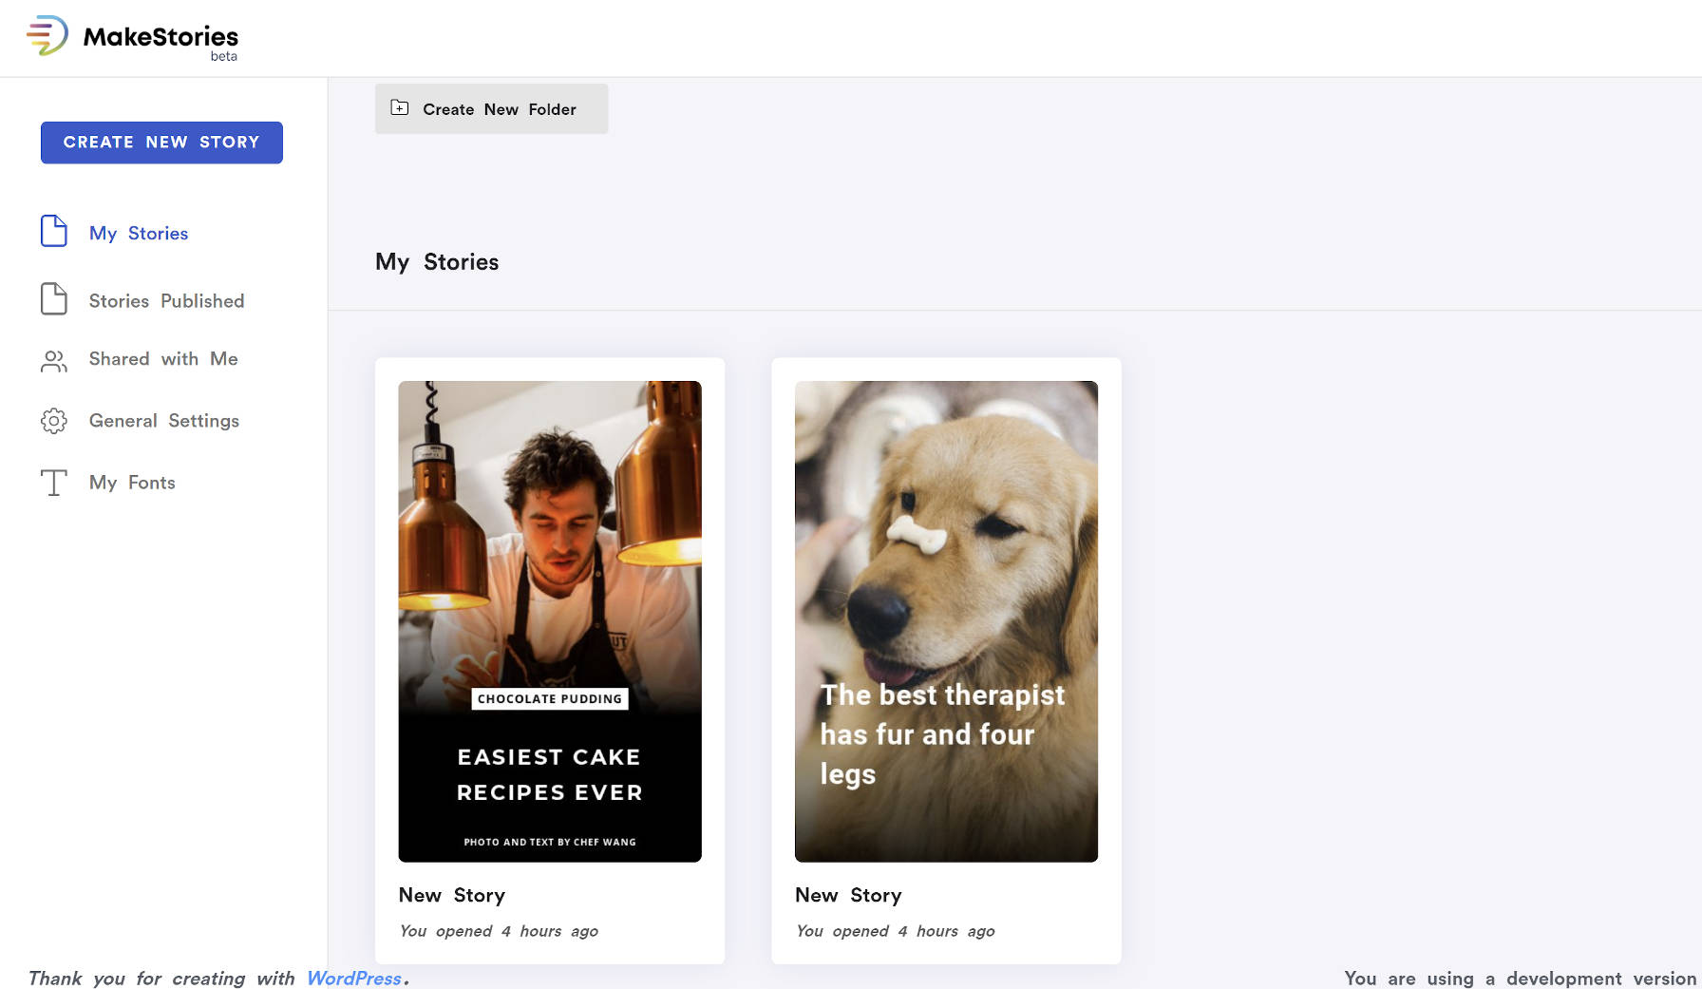Go to Stories Published section
The image size is (1702, 989).
pyautogui.click(x=166, y=301)
